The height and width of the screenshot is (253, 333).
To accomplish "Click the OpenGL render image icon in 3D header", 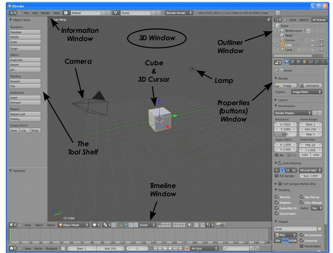I will point(218,225).
